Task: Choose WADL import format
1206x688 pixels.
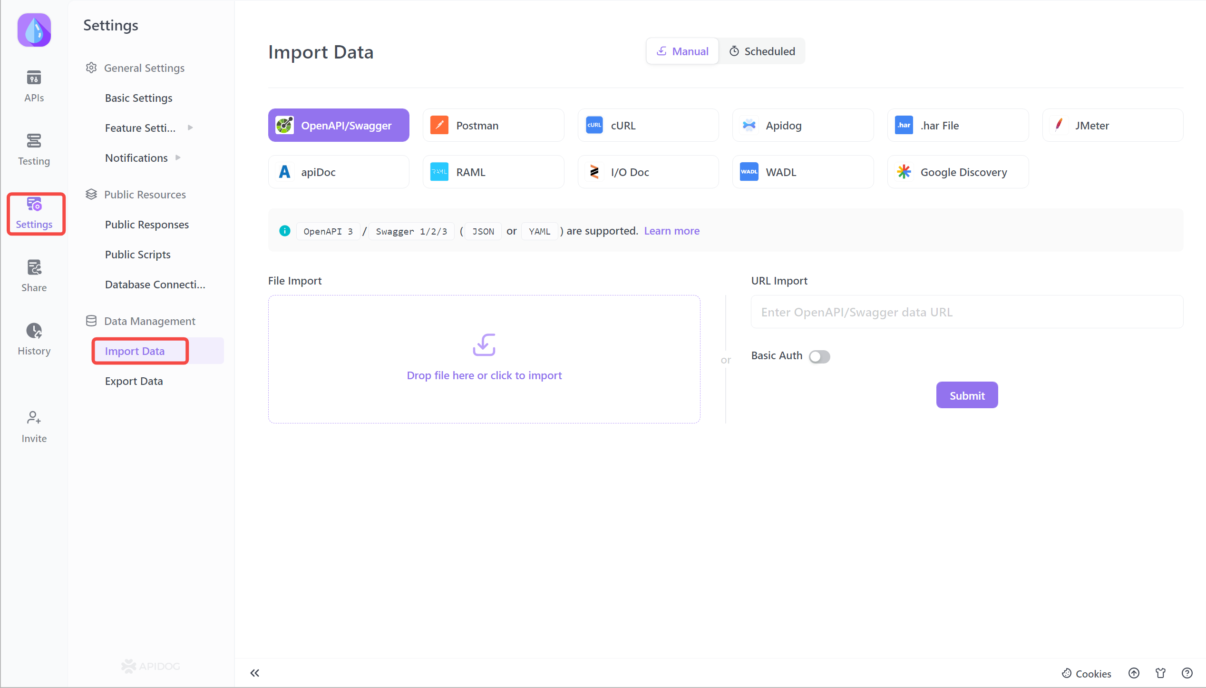Action: (803, 172)
